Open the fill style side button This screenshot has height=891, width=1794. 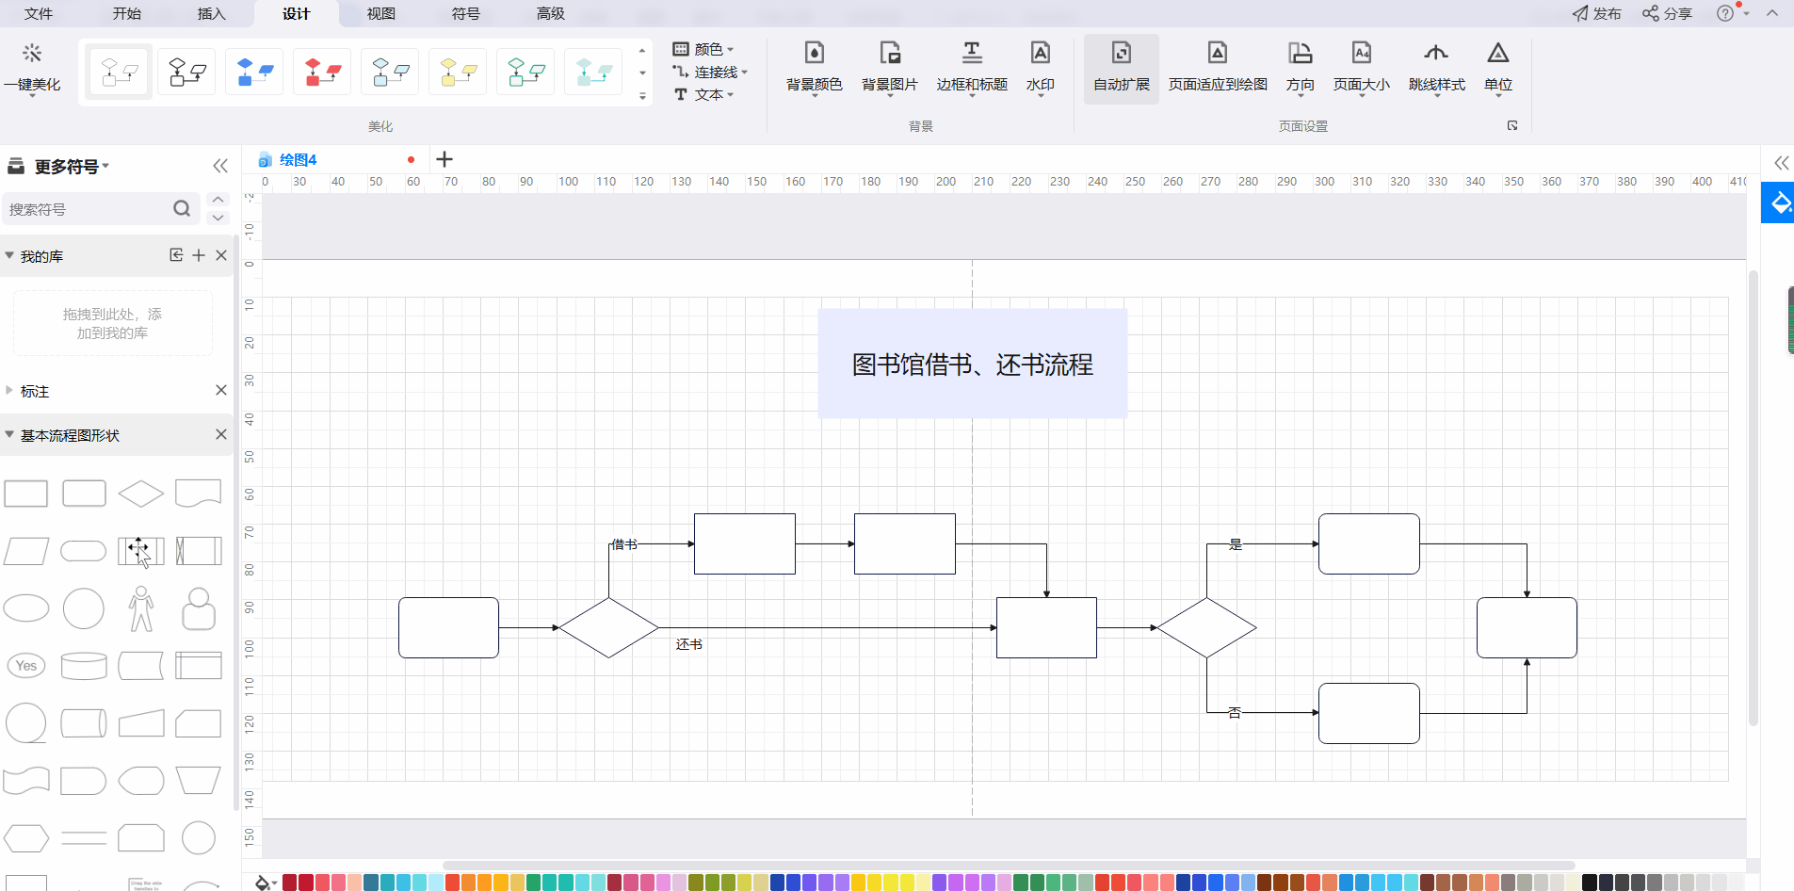(x=1778, y=203)
